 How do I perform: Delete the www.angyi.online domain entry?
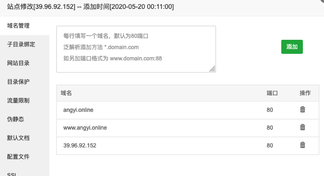click(x=302, y=127)
